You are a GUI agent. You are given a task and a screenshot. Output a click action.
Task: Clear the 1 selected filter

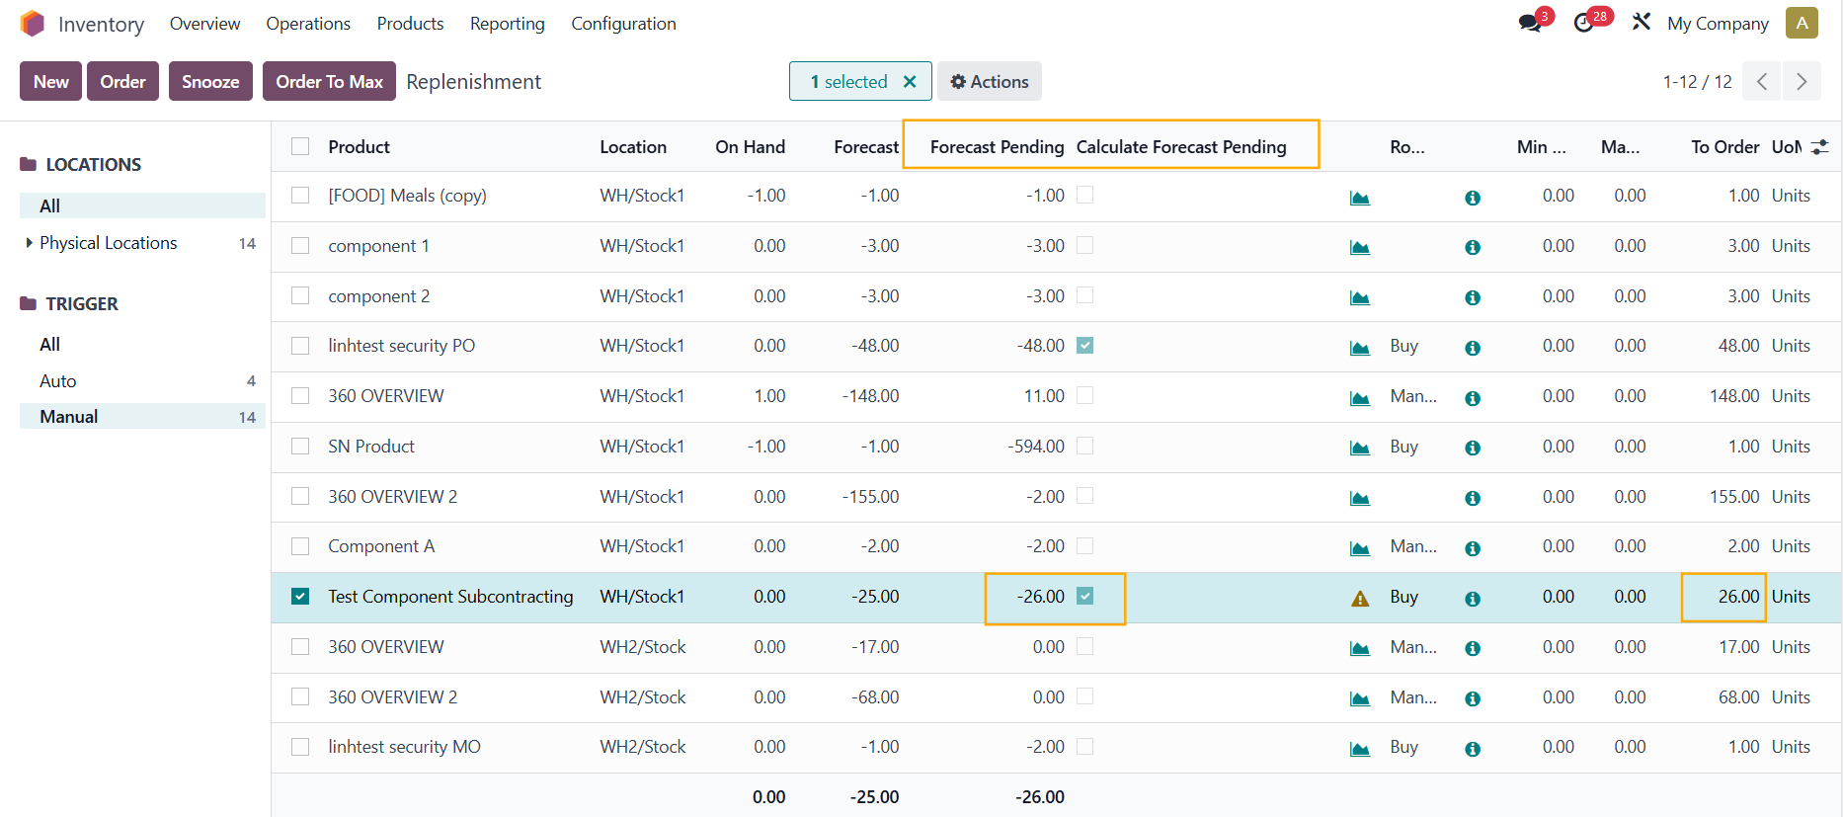point(910,82)
